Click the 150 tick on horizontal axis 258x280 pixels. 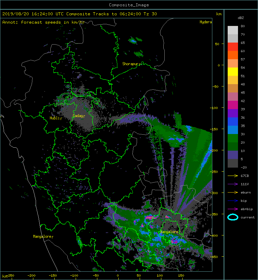pos(181,276)
